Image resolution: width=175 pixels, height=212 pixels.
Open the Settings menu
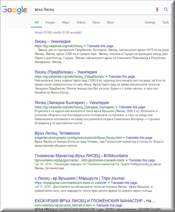[150, 23]
